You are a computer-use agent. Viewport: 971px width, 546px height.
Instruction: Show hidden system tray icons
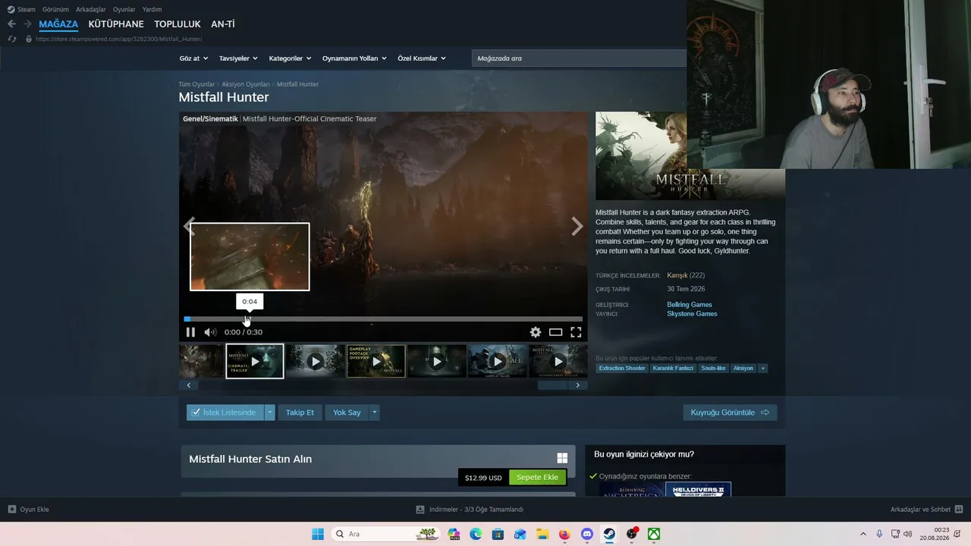[863, 534]
